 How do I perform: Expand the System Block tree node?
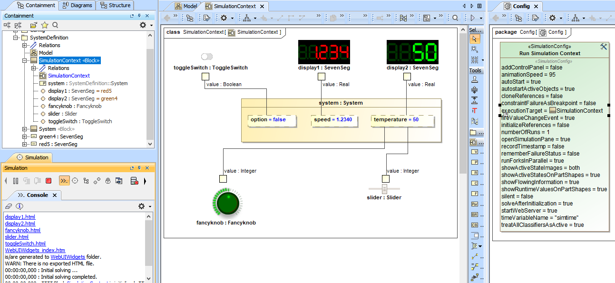pos(25,129)
